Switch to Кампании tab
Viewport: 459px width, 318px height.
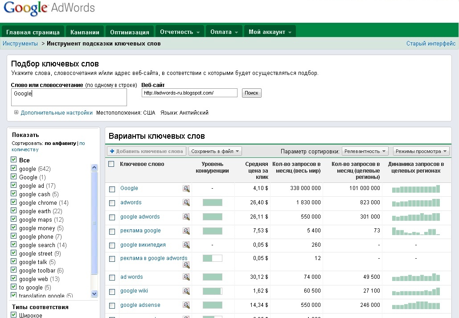[85, 32]
